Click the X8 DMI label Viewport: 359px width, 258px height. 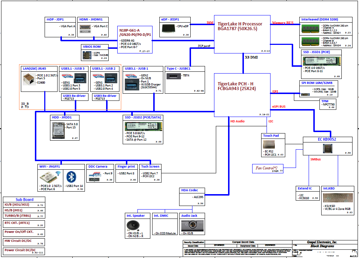[x=251, y=57]
